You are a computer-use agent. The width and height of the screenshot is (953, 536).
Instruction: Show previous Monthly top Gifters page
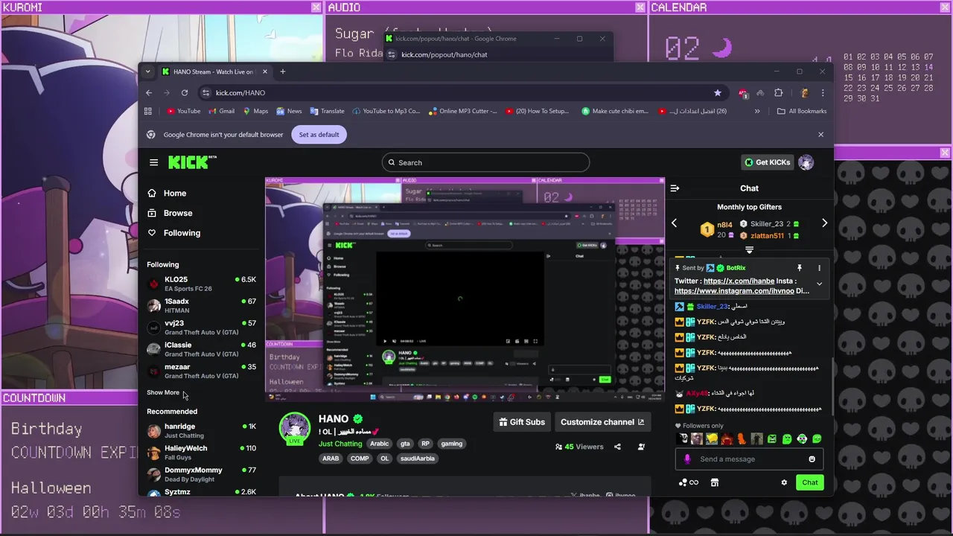[674, 223]
